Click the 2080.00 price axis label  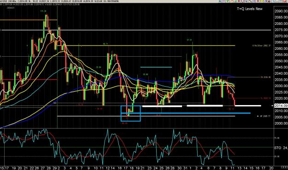click(x=281, y=23)
